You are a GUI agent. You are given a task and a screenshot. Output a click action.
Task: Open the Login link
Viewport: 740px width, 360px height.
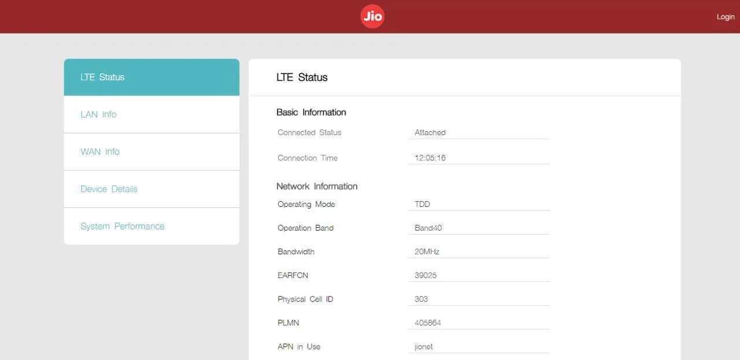coord(725,17)
